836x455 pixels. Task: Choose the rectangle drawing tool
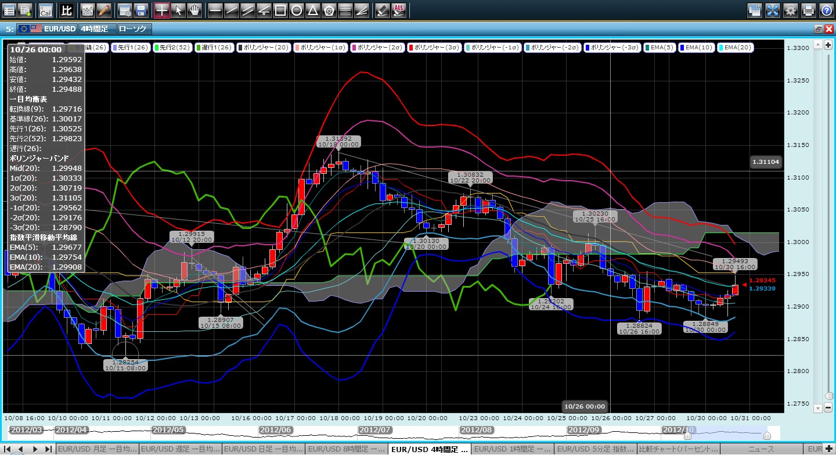tap(280, 10)
